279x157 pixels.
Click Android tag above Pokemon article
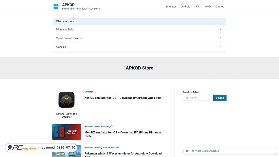[106, 147]
